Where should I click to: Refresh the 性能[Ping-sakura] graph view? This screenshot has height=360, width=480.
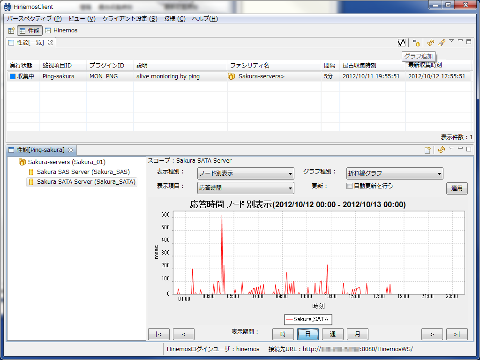(441, 150)
